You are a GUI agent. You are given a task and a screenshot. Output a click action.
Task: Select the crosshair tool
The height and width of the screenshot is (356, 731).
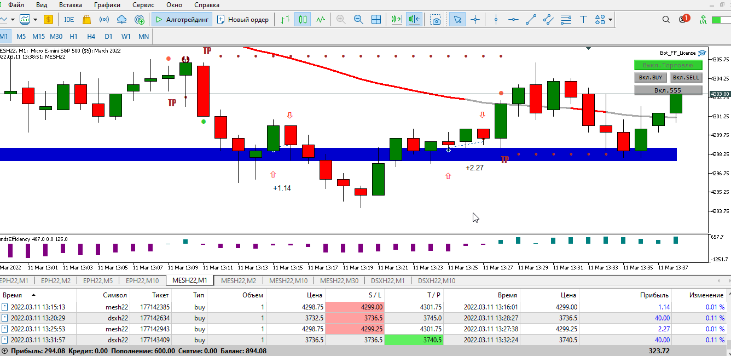[x=475, y=20]
